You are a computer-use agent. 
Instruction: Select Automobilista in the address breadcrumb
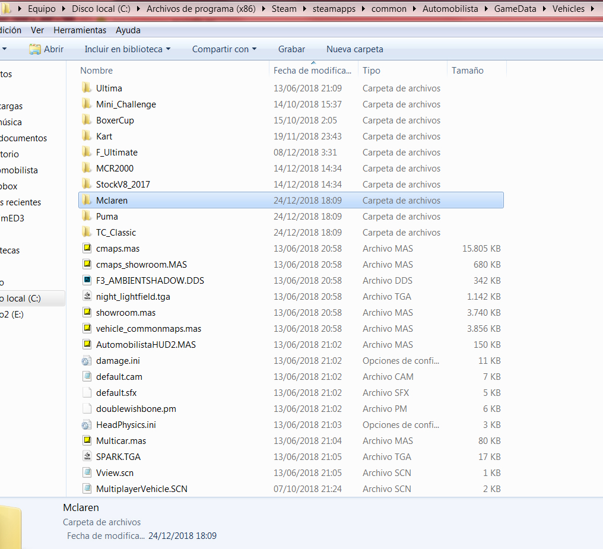coord(450,9)
